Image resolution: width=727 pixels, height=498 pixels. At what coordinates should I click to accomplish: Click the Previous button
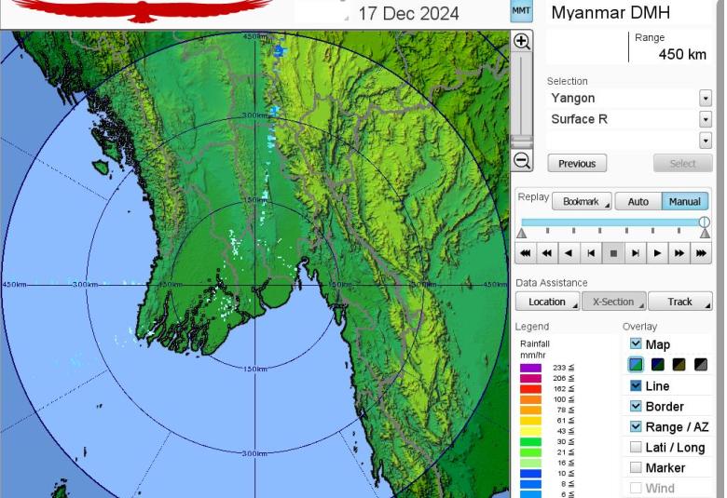point(577,164)
